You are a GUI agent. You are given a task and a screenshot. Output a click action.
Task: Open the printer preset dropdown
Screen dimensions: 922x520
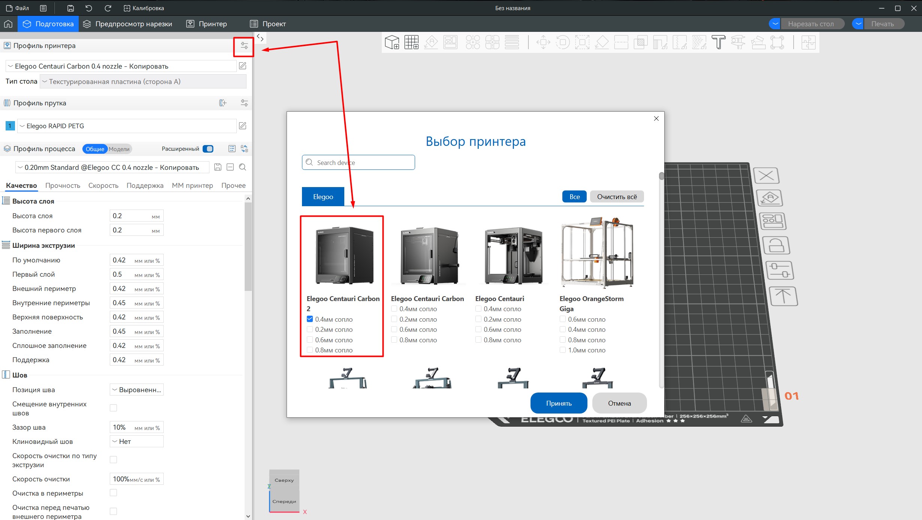[x=121, y=66]
